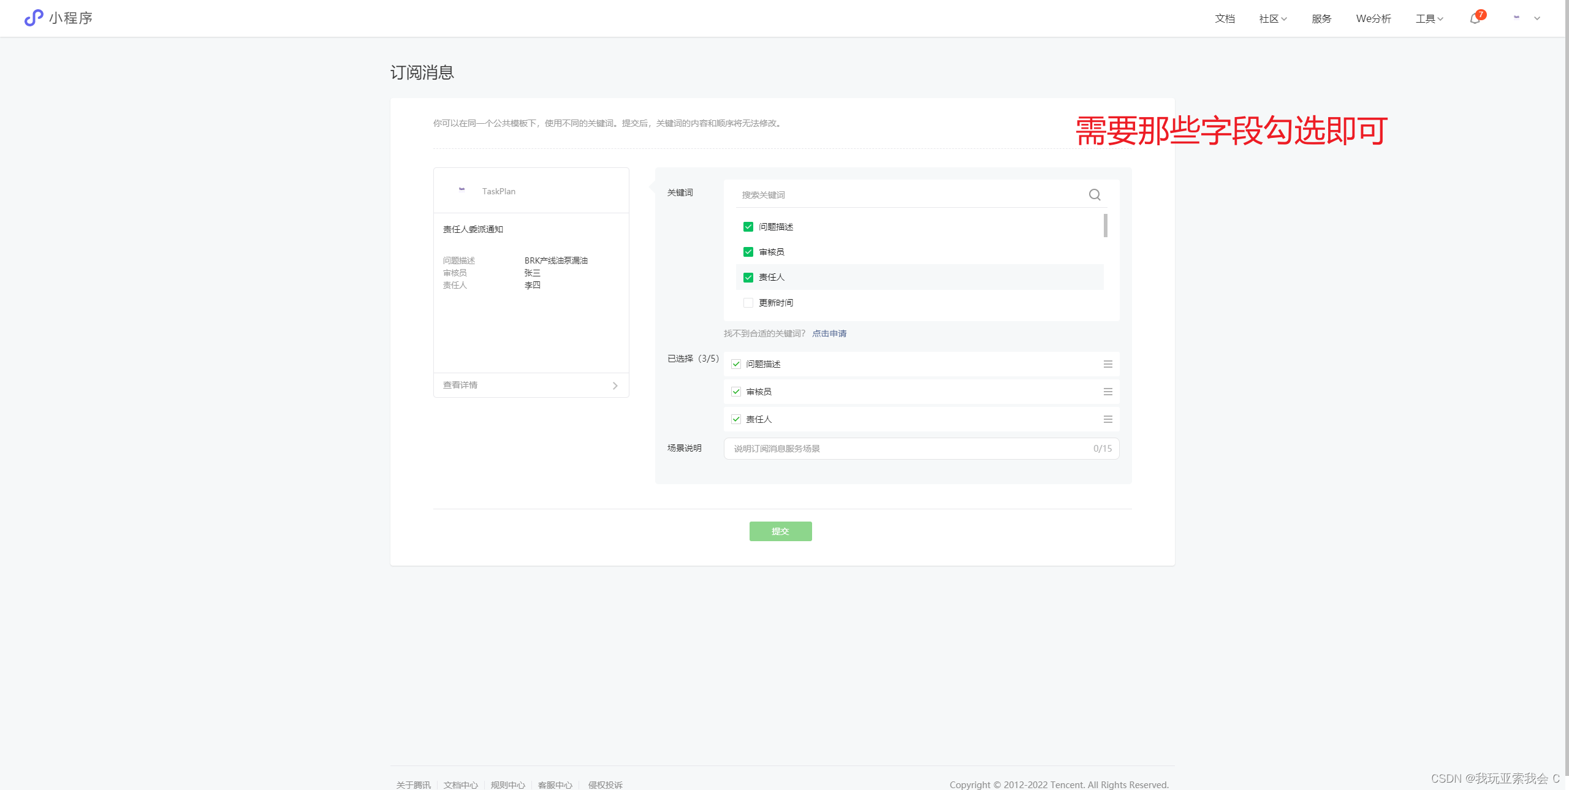Uncheck 问题描述 in keyword list
Screen dimensions: 1569x790
click(748, 227)
